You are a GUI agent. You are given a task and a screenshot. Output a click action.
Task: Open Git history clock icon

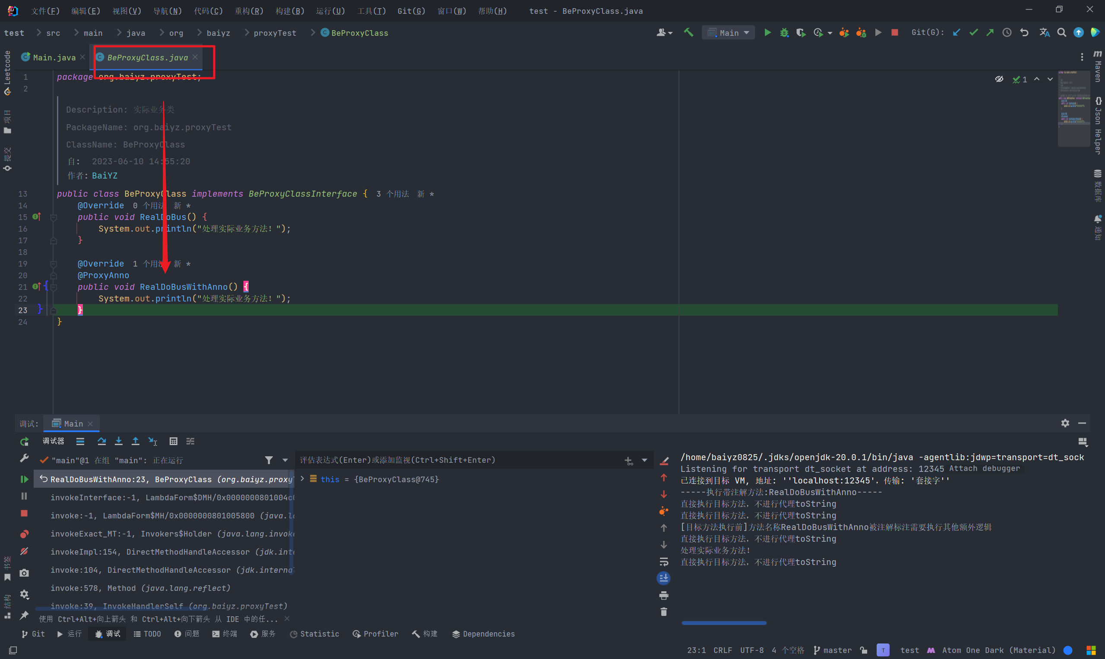[x=1007, y=32]
